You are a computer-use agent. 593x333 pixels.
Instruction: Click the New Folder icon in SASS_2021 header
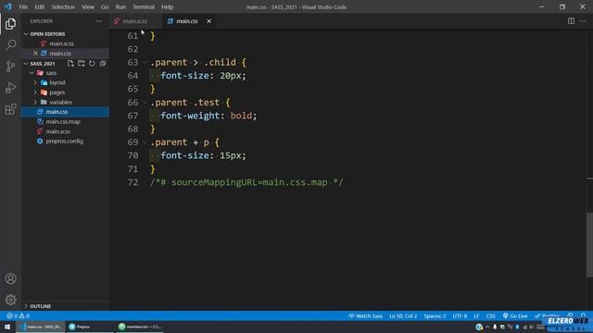(82, 64)
